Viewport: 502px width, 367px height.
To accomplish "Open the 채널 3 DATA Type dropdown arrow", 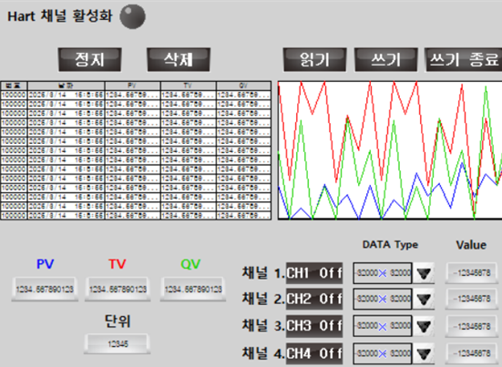I will click(x=424, y=326).
